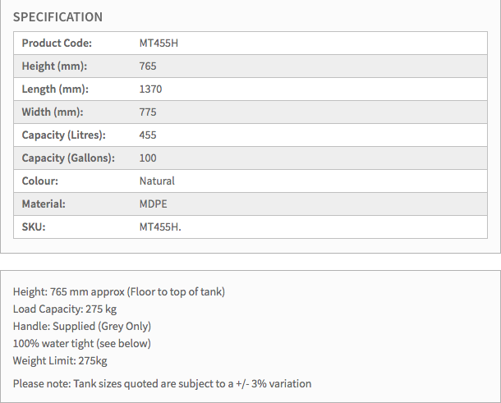
Task: Select the Natural colour value
Action: [x=157, y=181]
